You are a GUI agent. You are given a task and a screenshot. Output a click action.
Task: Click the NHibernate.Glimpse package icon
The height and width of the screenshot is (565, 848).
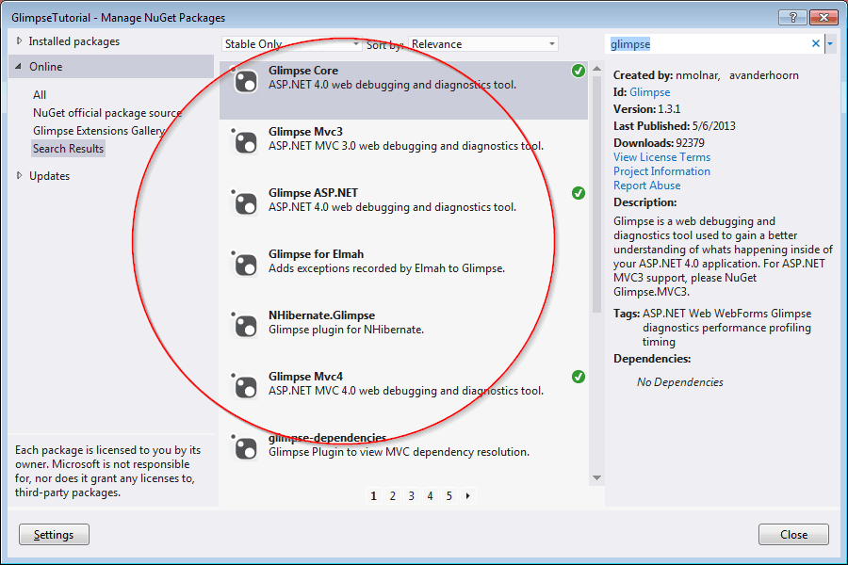tap(246, 326)
